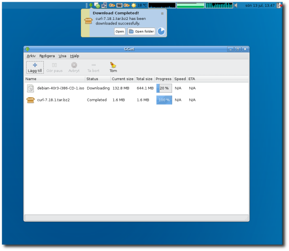Sort list by the Status column header
The width and height of the screenshot is (289, 251).
[x=98, y=79]
